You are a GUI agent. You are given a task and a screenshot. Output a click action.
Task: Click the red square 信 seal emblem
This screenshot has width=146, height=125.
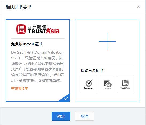[21, 29]
